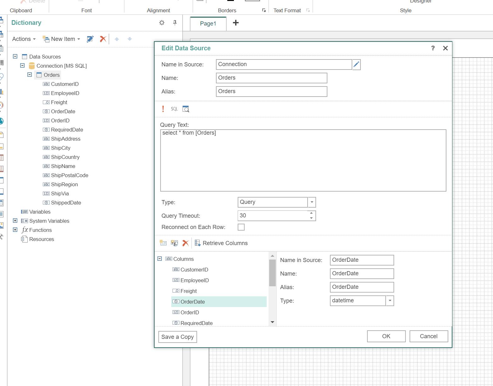493x386 pixels.
Task: Cancel the Edit Data Source dialog
Action: (429, 336)
